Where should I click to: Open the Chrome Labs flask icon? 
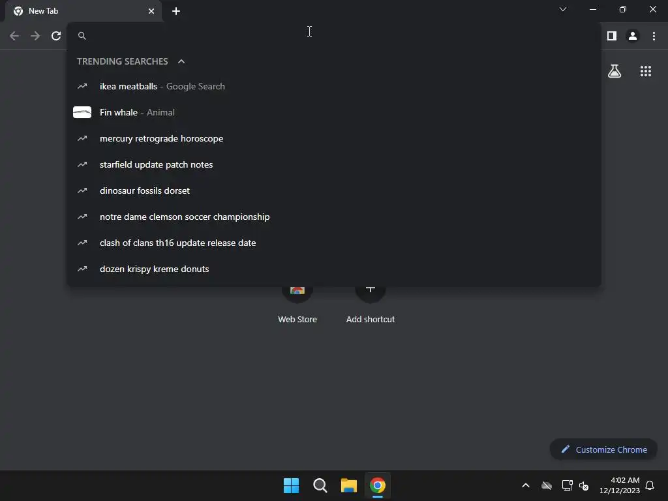point(615,71)
